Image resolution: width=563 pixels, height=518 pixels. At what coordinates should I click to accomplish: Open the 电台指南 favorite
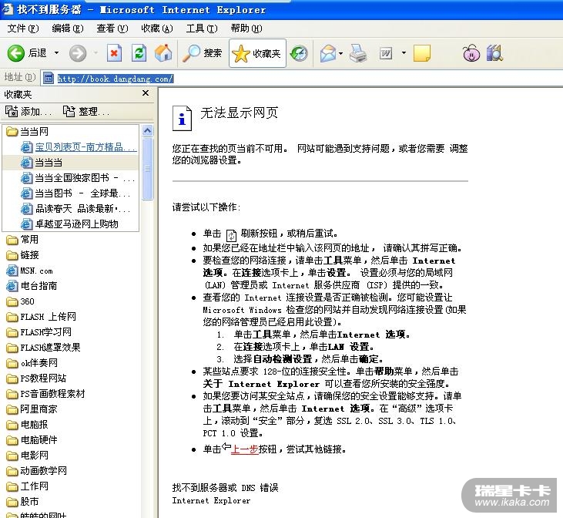pos(32,286)
